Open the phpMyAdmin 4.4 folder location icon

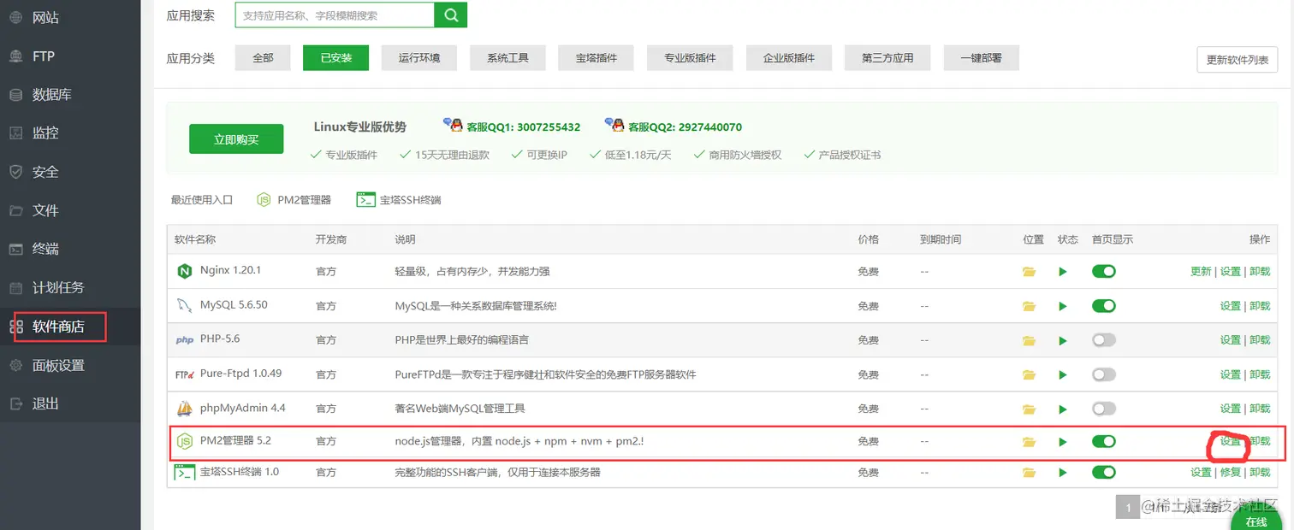point(1029,409)
